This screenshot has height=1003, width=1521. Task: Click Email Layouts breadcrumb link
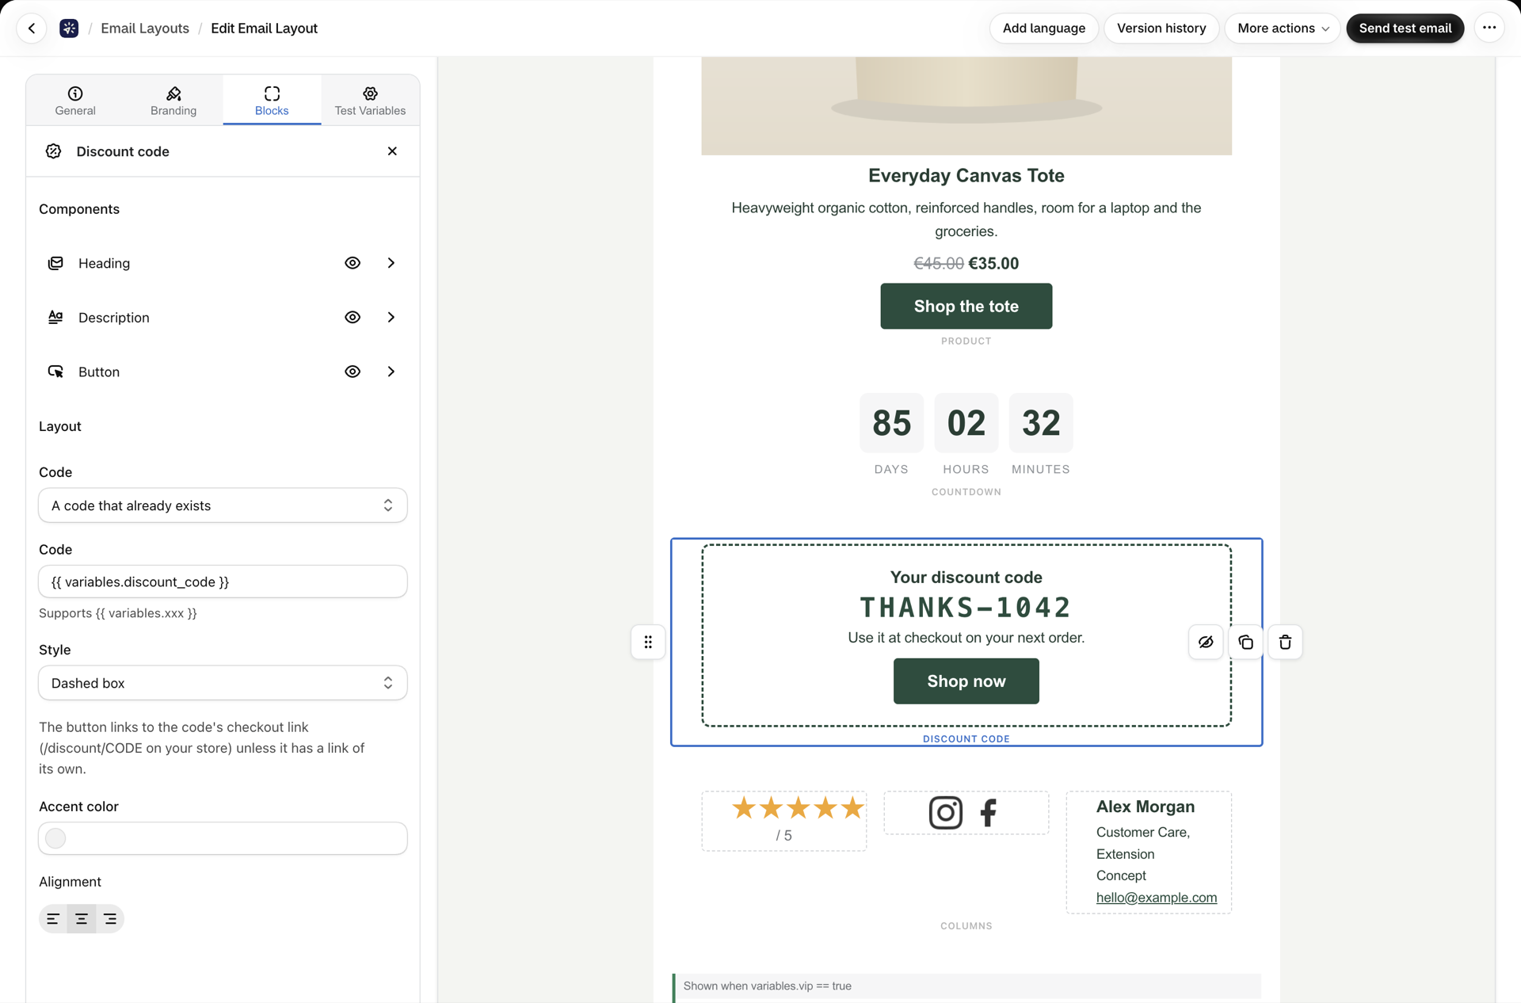point(145,29)
